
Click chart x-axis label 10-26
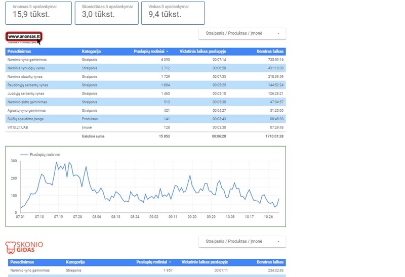[268, 217]
